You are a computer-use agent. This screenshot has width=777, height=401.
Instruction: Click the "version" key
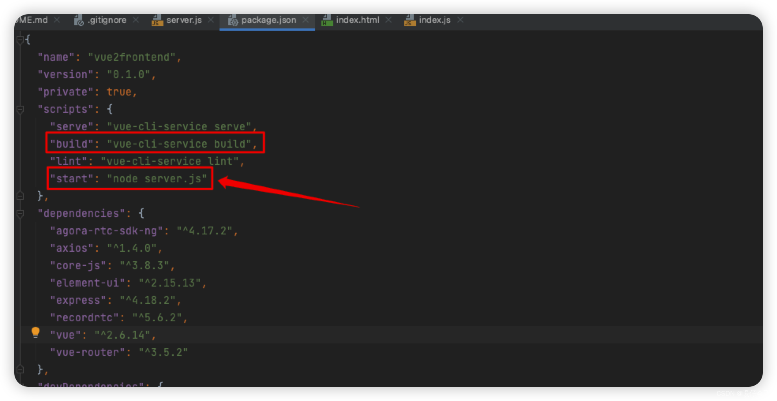point(65,75)
